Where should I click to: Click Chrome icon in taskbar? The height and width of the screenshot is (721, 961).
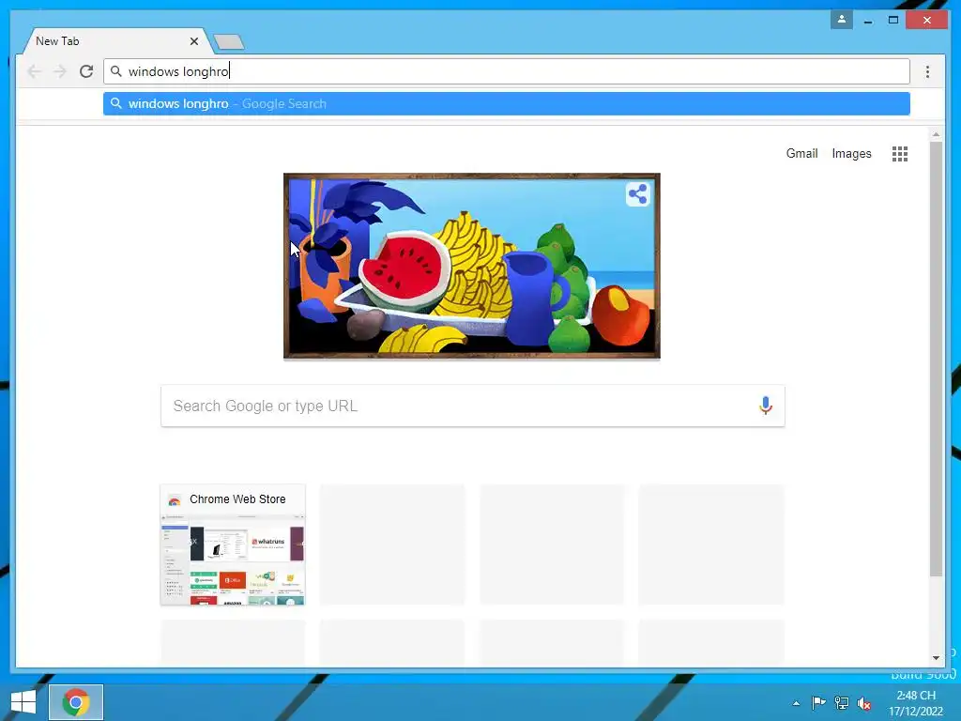[x=76, y=702]
